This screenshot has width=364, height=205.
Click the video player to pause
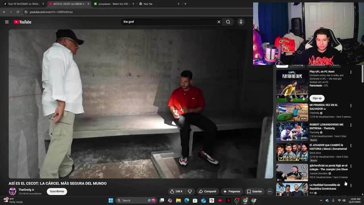point(141,104)
